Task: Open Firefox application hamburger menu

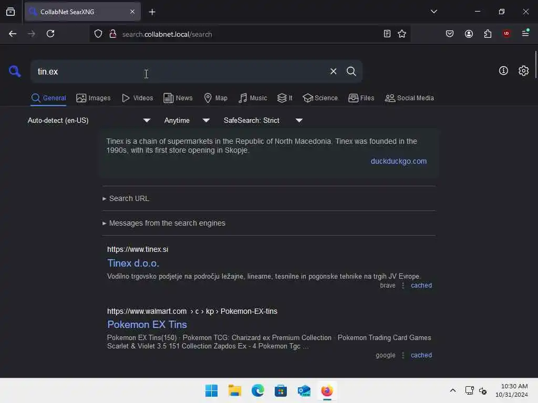Action: pos(525,33)
